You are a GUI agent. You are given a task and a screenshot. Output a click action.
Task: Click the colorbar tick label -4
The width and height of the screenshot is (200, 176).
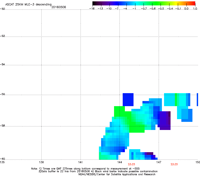point(125,9)
